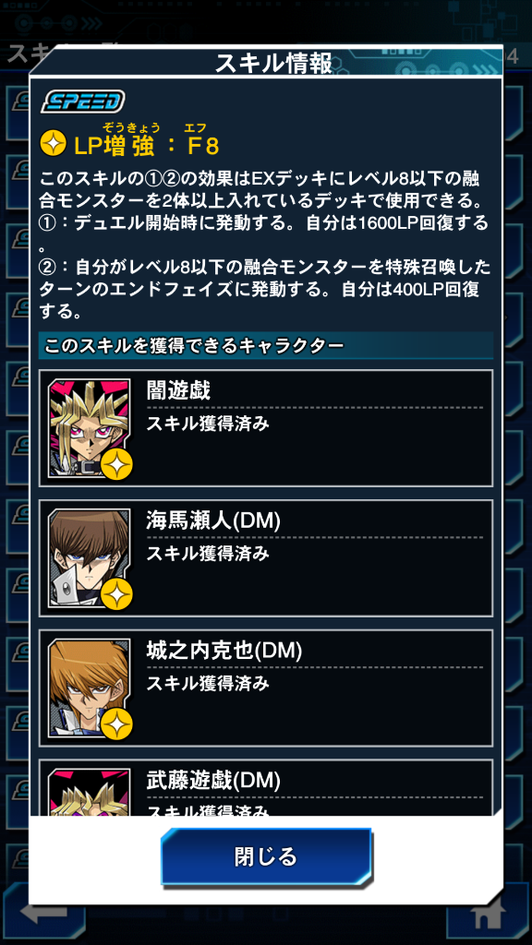Select 海馬瀬人(DM) character portrait

pyautogui.click(x=89, y=558)
